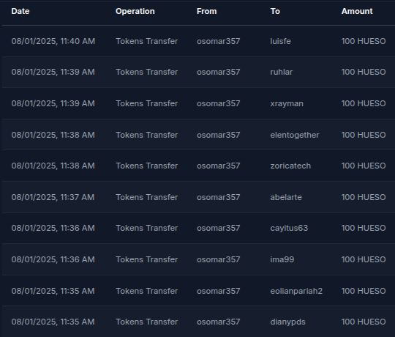Click the From column header
The image size is (395, 337).
pyautogui.click(x=206, y=11)
